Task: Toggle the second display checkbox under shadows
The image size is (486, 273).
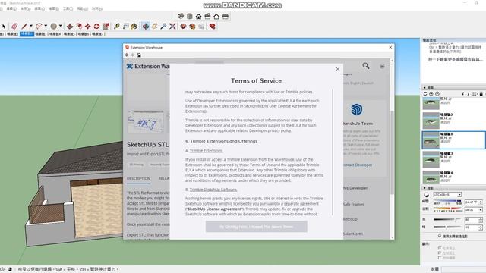Action: (x=440, y=253)
